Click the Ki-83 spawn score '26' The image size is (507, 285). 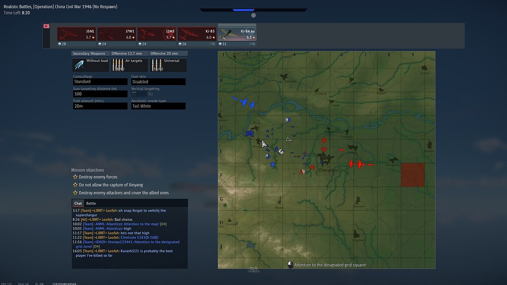[x=183, y=44]
